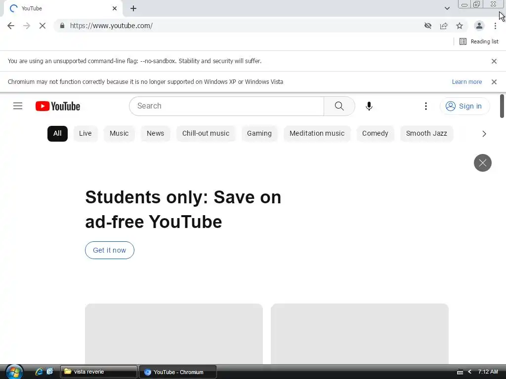Image resolution: width=506 pixels, height=379 pixels.
Task: Close the YouTube tab
Action: [x=115, y=8]
